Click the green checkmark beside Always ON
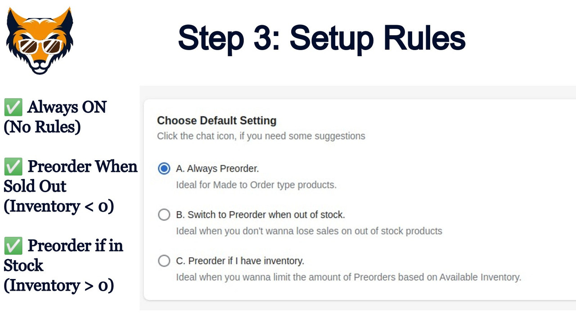This screenshot has width=576, height=324. click(13, 107)
